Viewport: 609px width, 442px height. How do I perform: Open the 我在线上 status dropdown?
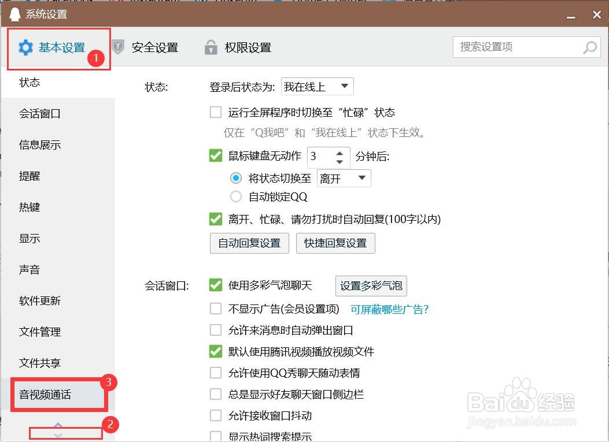pyautogui.click(x=318, y=86)
